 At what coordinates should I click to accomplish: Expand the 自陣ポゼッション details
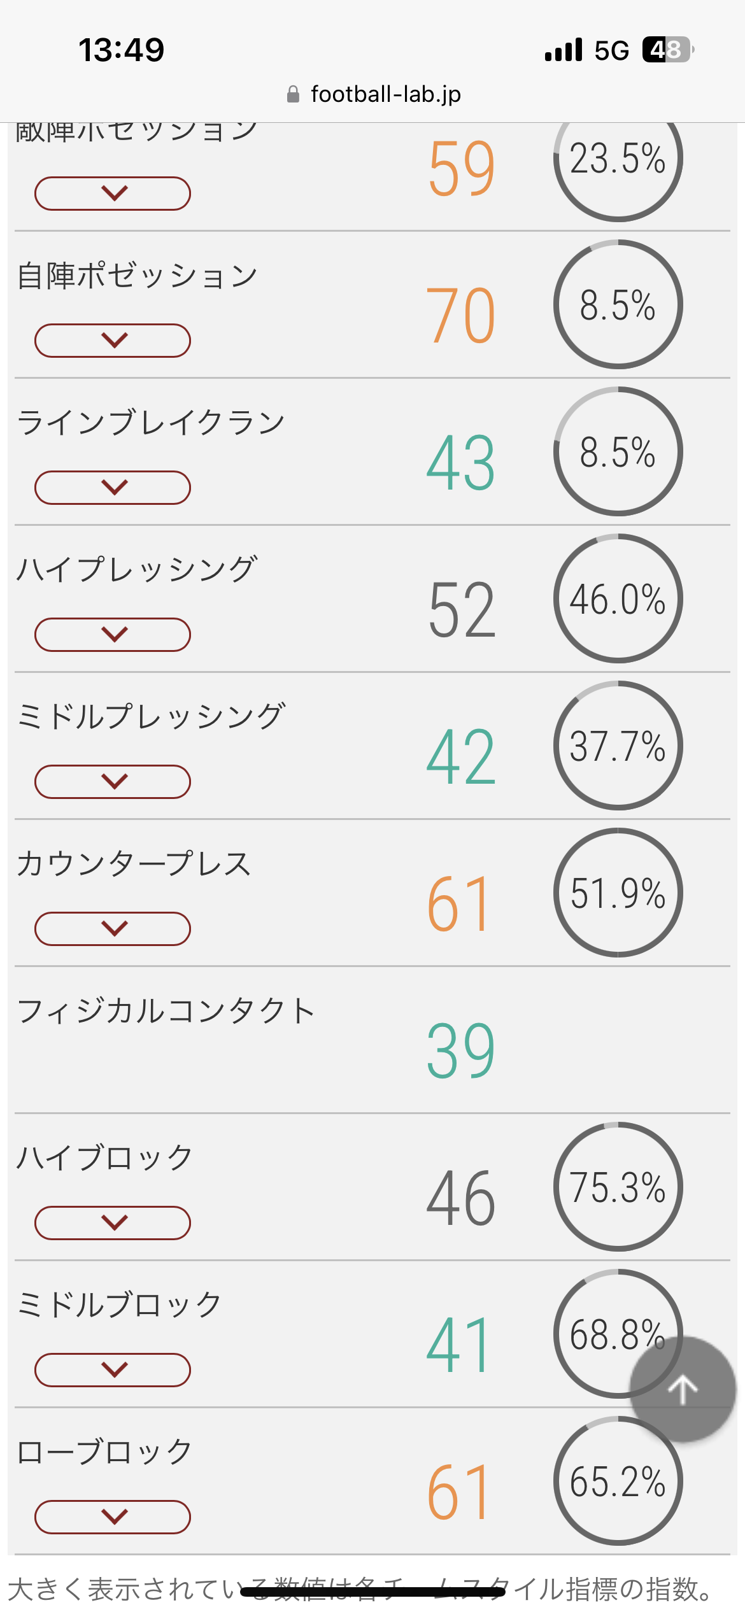coord(113,340)
